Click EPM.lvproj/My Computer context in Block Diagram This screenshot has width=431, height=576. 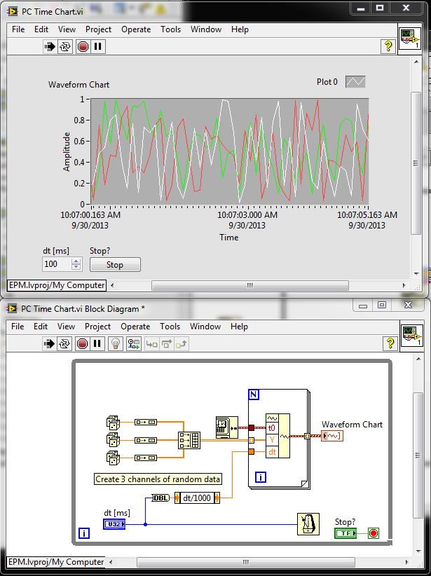[x=56, y=562]
